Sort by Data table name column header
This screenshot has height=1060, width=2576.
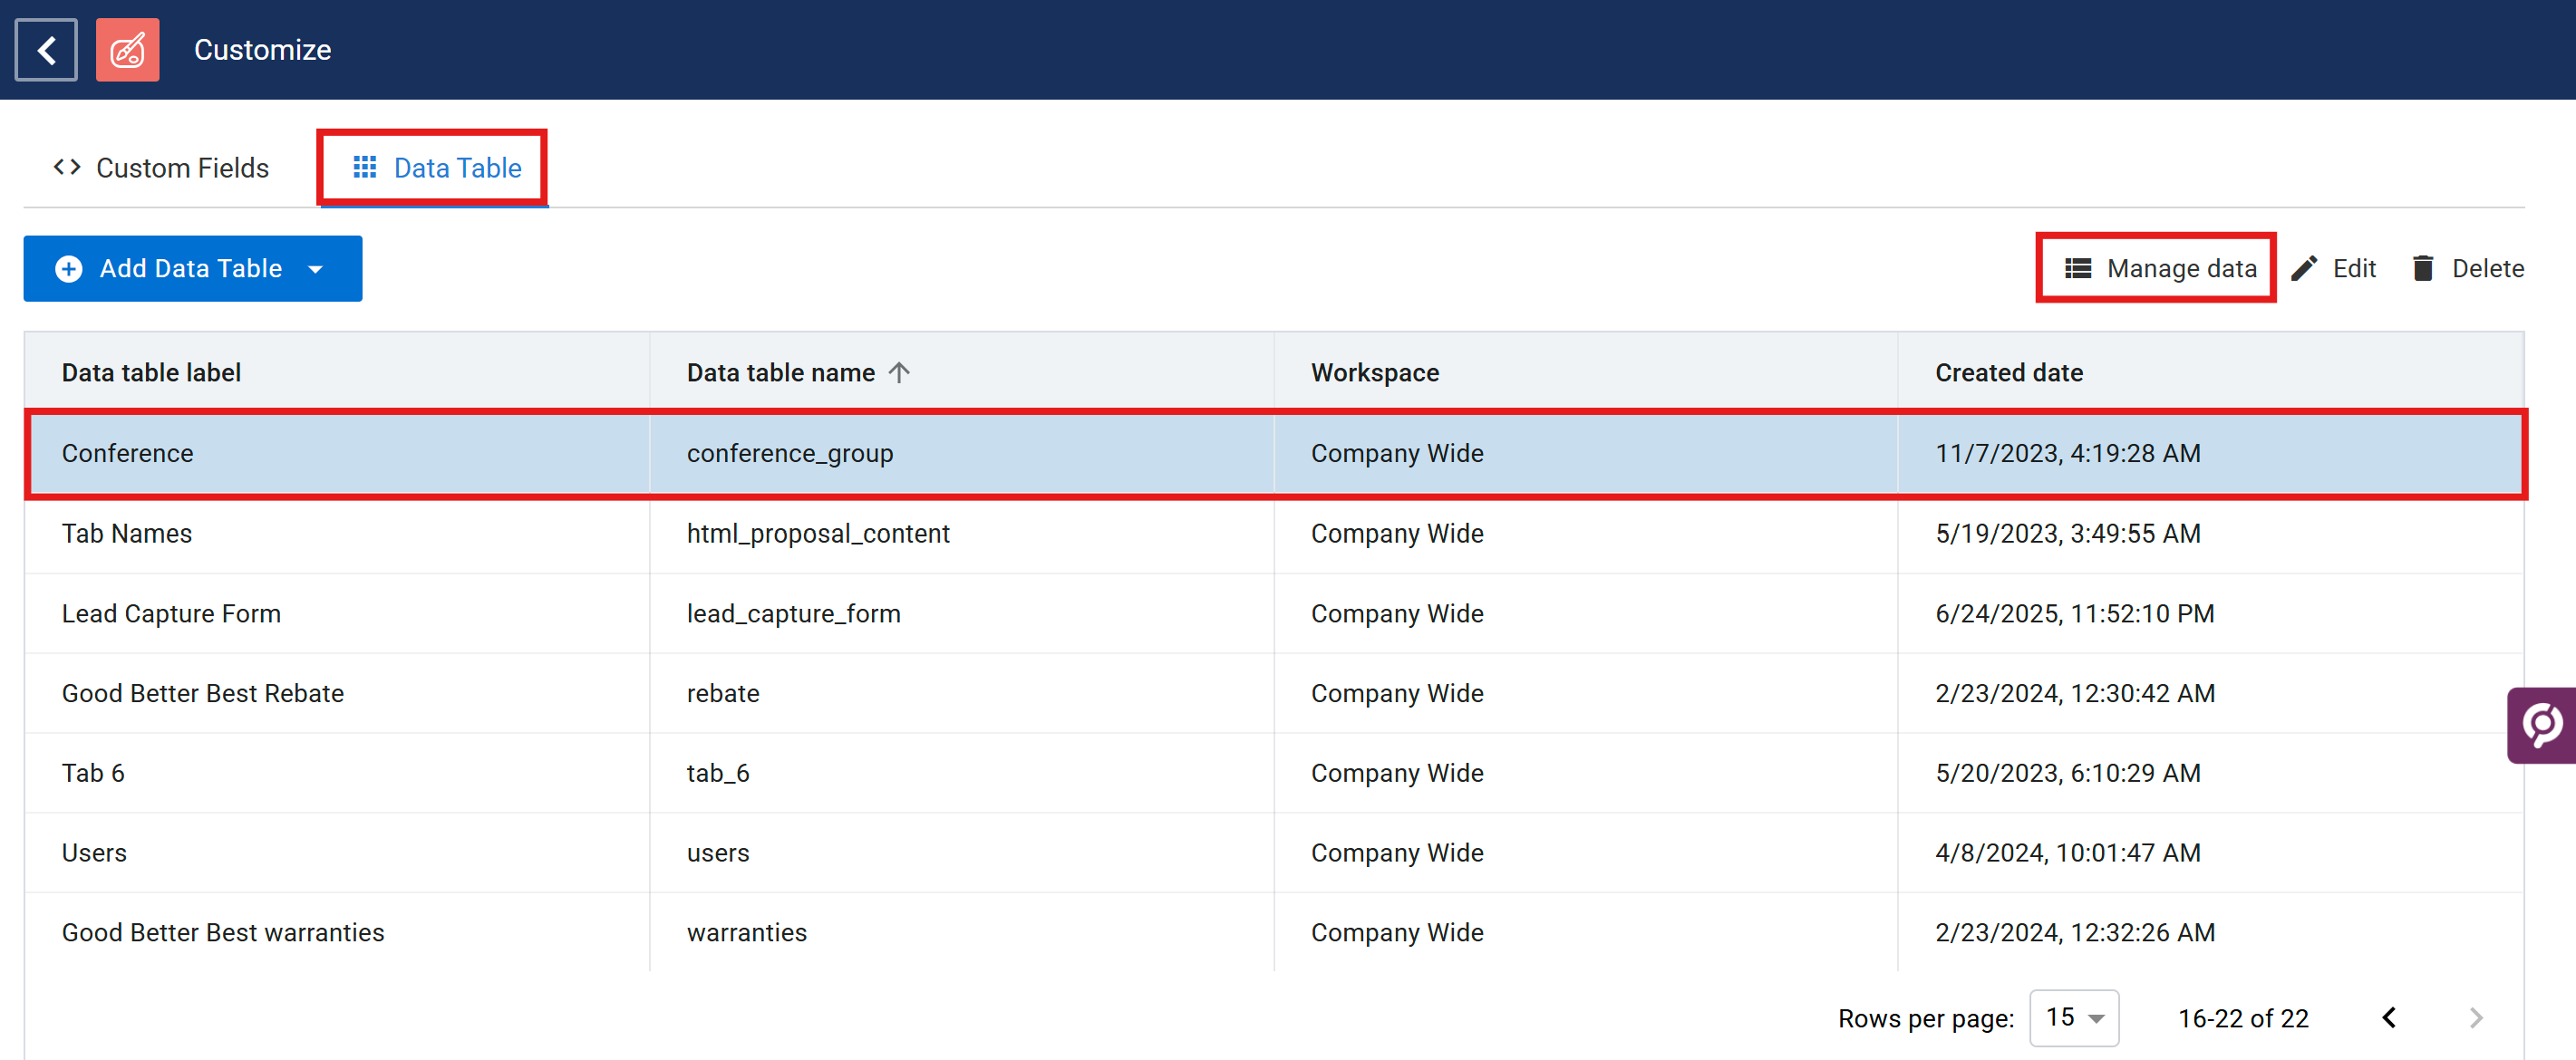pos(780,372)
